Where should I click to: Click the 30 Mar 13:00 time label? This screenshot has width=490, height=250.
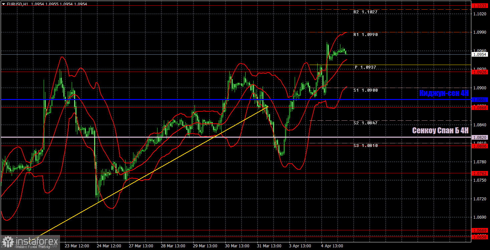[237, 246]
